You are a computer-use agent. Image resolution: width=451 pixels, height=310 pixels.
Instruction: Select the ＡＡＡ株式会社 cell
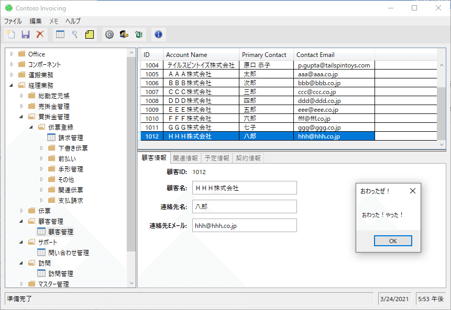pos(201,74)
